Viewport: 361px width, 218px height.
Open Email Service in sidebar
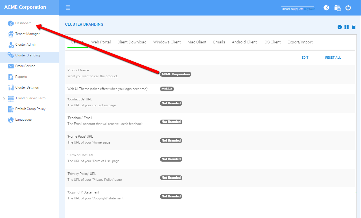pyautogui.click(x=25, y=66)
